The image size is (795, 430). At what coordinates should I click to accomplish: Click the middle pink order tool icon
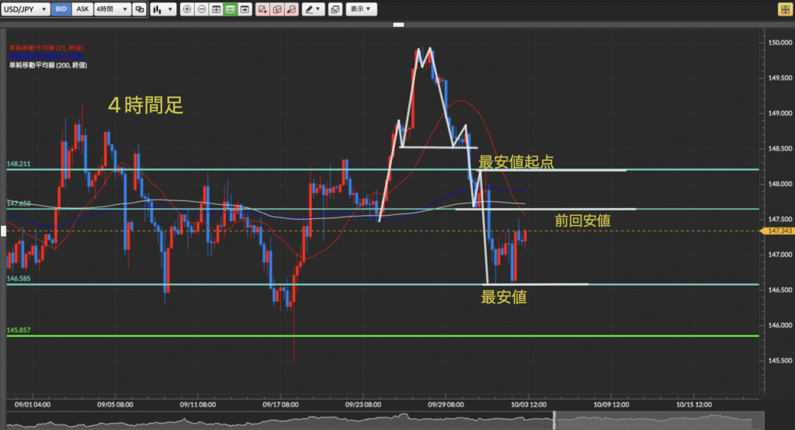(x=276, y=9)
